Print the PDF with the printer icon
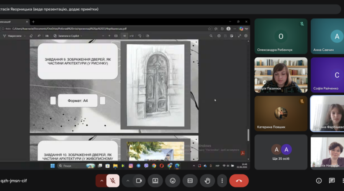 point(219,36)
